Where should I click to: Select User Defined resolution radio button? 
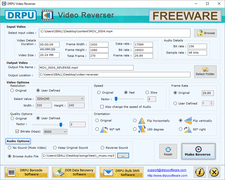click(38, 91)
